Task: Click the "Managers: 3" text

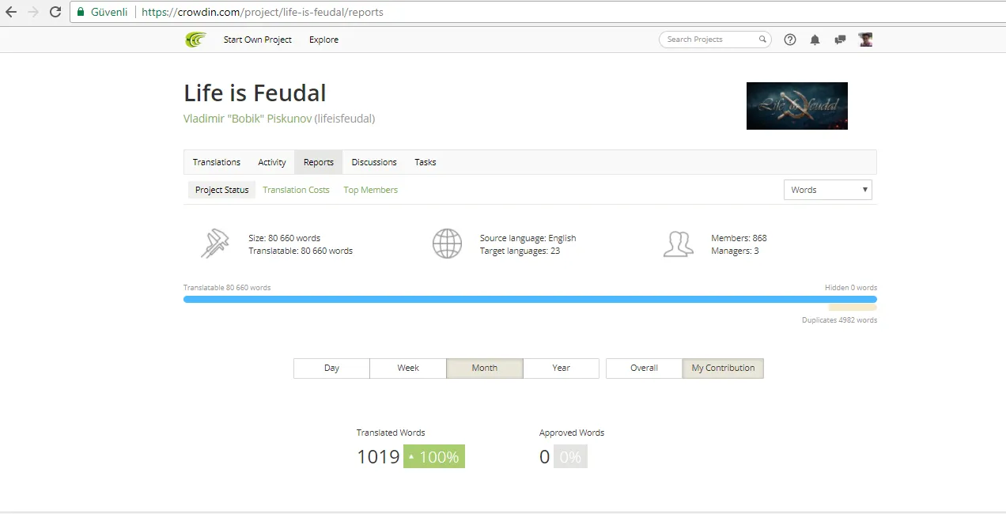Action: click(x=735, y=251)
